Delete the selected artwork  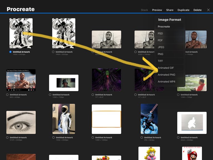(197, 10)
